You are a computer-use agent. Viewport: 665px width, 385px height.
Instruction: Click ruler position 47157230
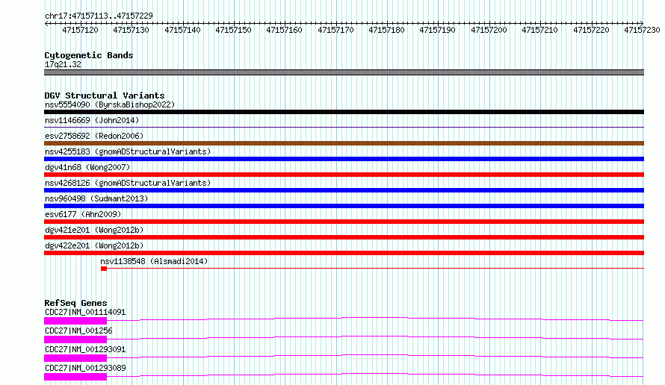[x=642, y=30]
